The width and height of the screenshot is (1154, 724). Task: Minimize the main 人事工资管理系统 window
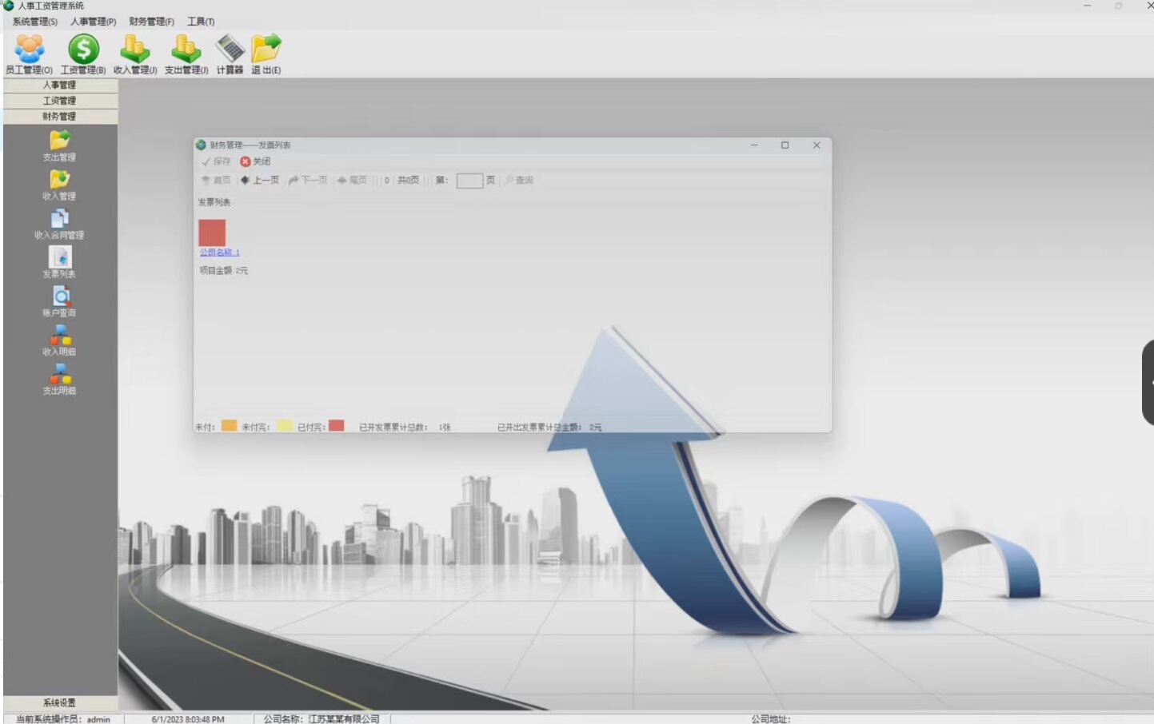point(1087,6)
